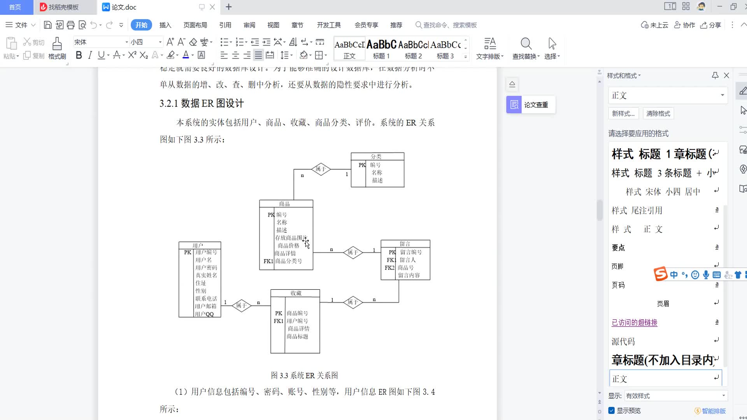Click the Redo arrow icon
Screen dimensions: 747x420
tap(109, 25)
